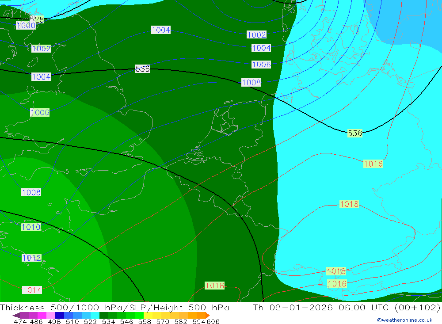
Task: Click the dark blue legend swatch
Action: 60,315
